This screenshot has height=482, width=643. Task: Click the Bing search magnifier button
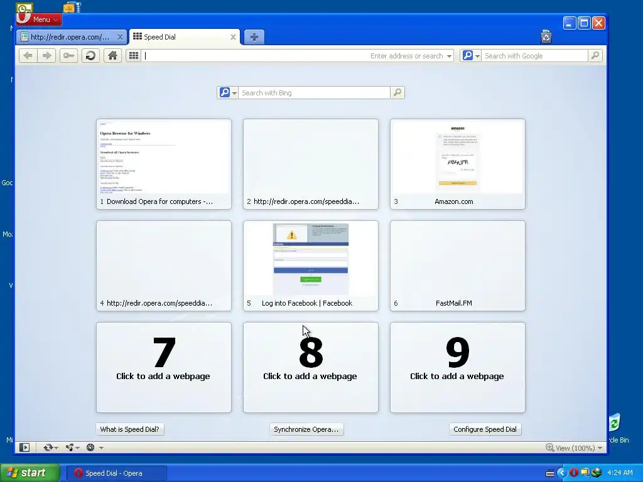click(x=397, y=93)
